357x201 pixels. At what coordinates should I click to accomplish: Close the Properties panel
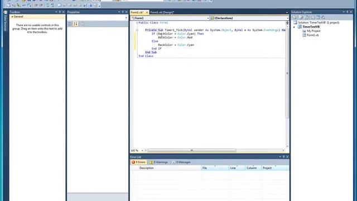tap(127, 12)
